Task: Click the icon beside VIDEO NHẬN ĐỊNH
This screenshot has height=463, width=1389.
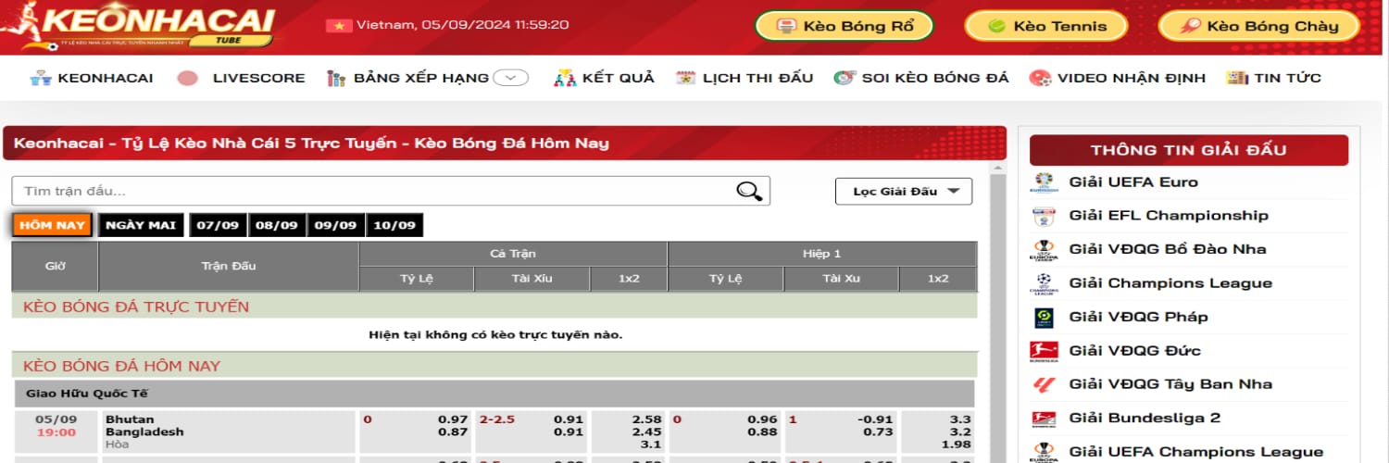Action: (x=1040, y=78)
